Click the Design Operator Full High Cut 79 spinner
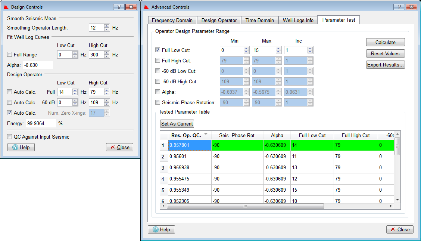The image size is (421, 241). pyautogui.click(x=107, y=92)
